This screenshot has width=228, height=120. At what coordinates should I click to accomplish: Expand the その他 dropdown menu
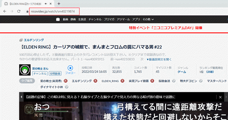pos(148,19)
